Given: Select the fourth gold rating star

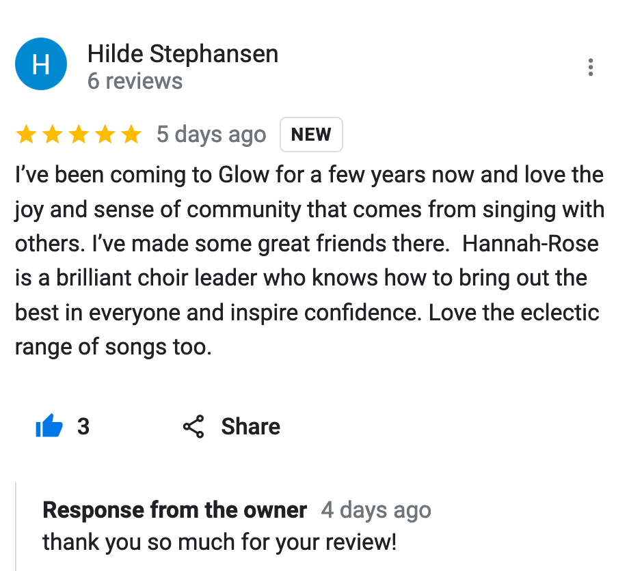Looking at the screenshot, I should [x=105, y=135].
